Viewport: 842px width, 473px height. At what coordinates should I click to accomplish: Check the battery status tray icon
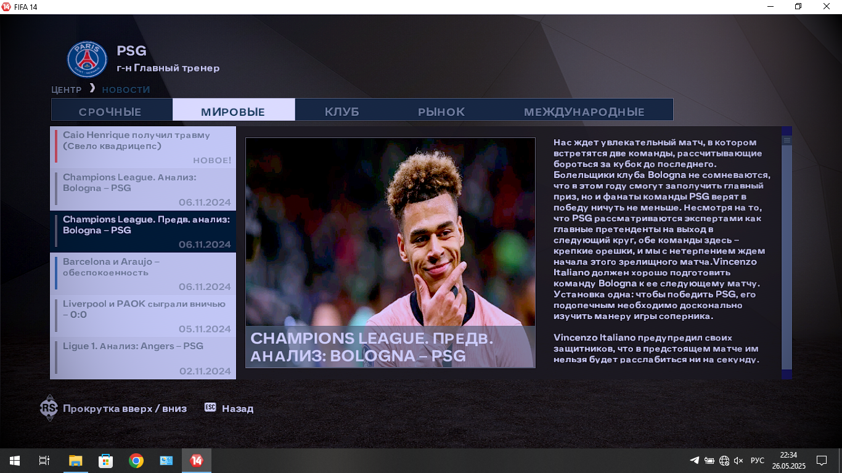(x=709, y=461)
